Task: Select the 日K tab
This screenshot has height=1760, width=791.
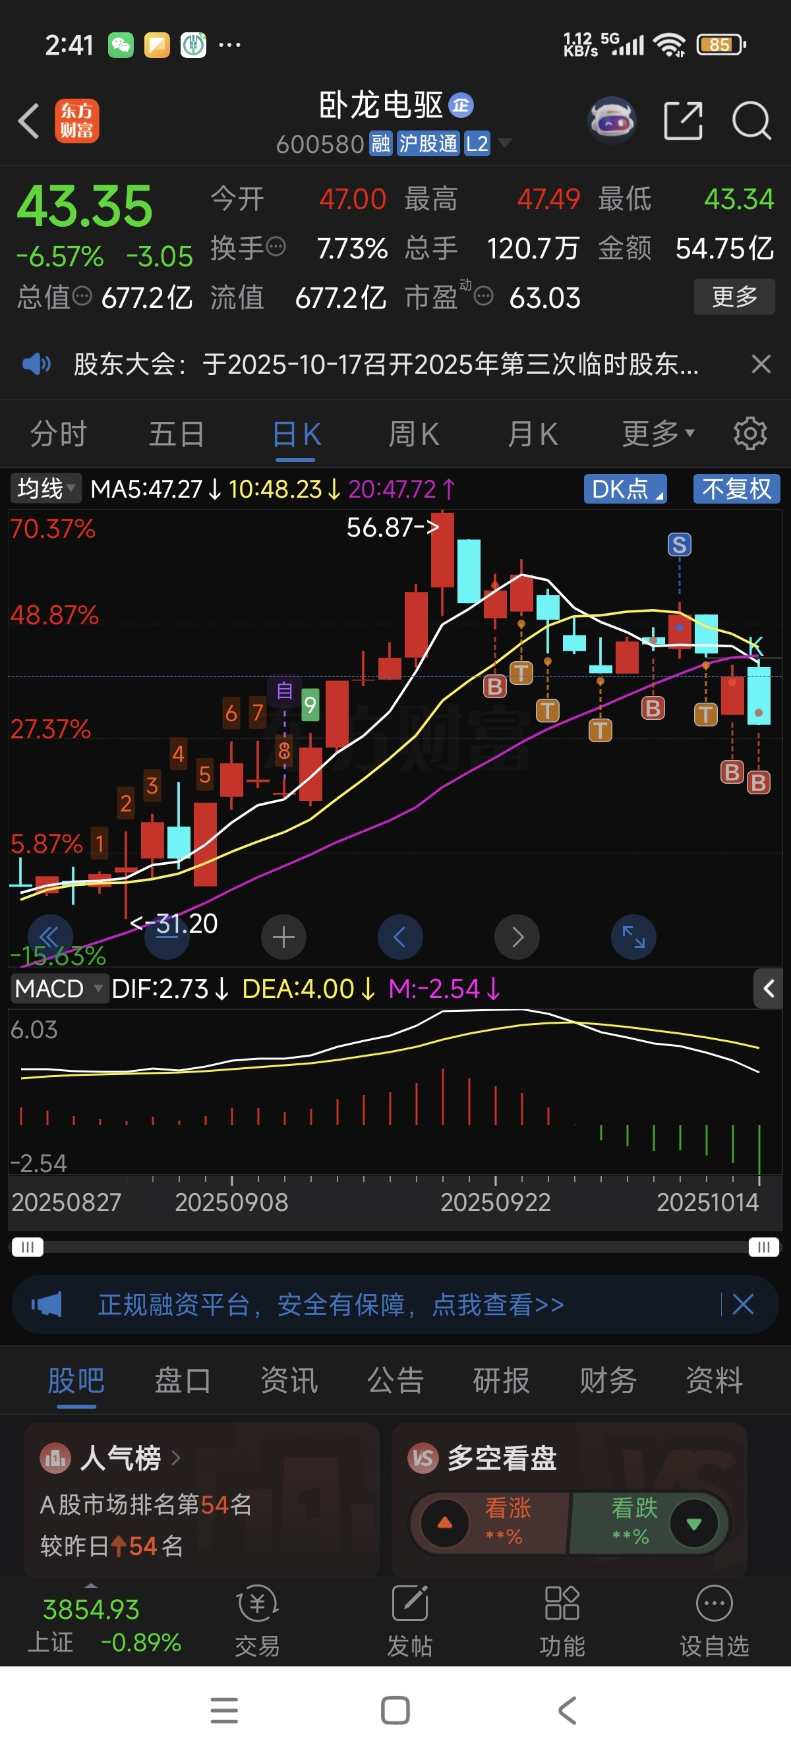Action: pyautogui.click(x=297, y=434)
